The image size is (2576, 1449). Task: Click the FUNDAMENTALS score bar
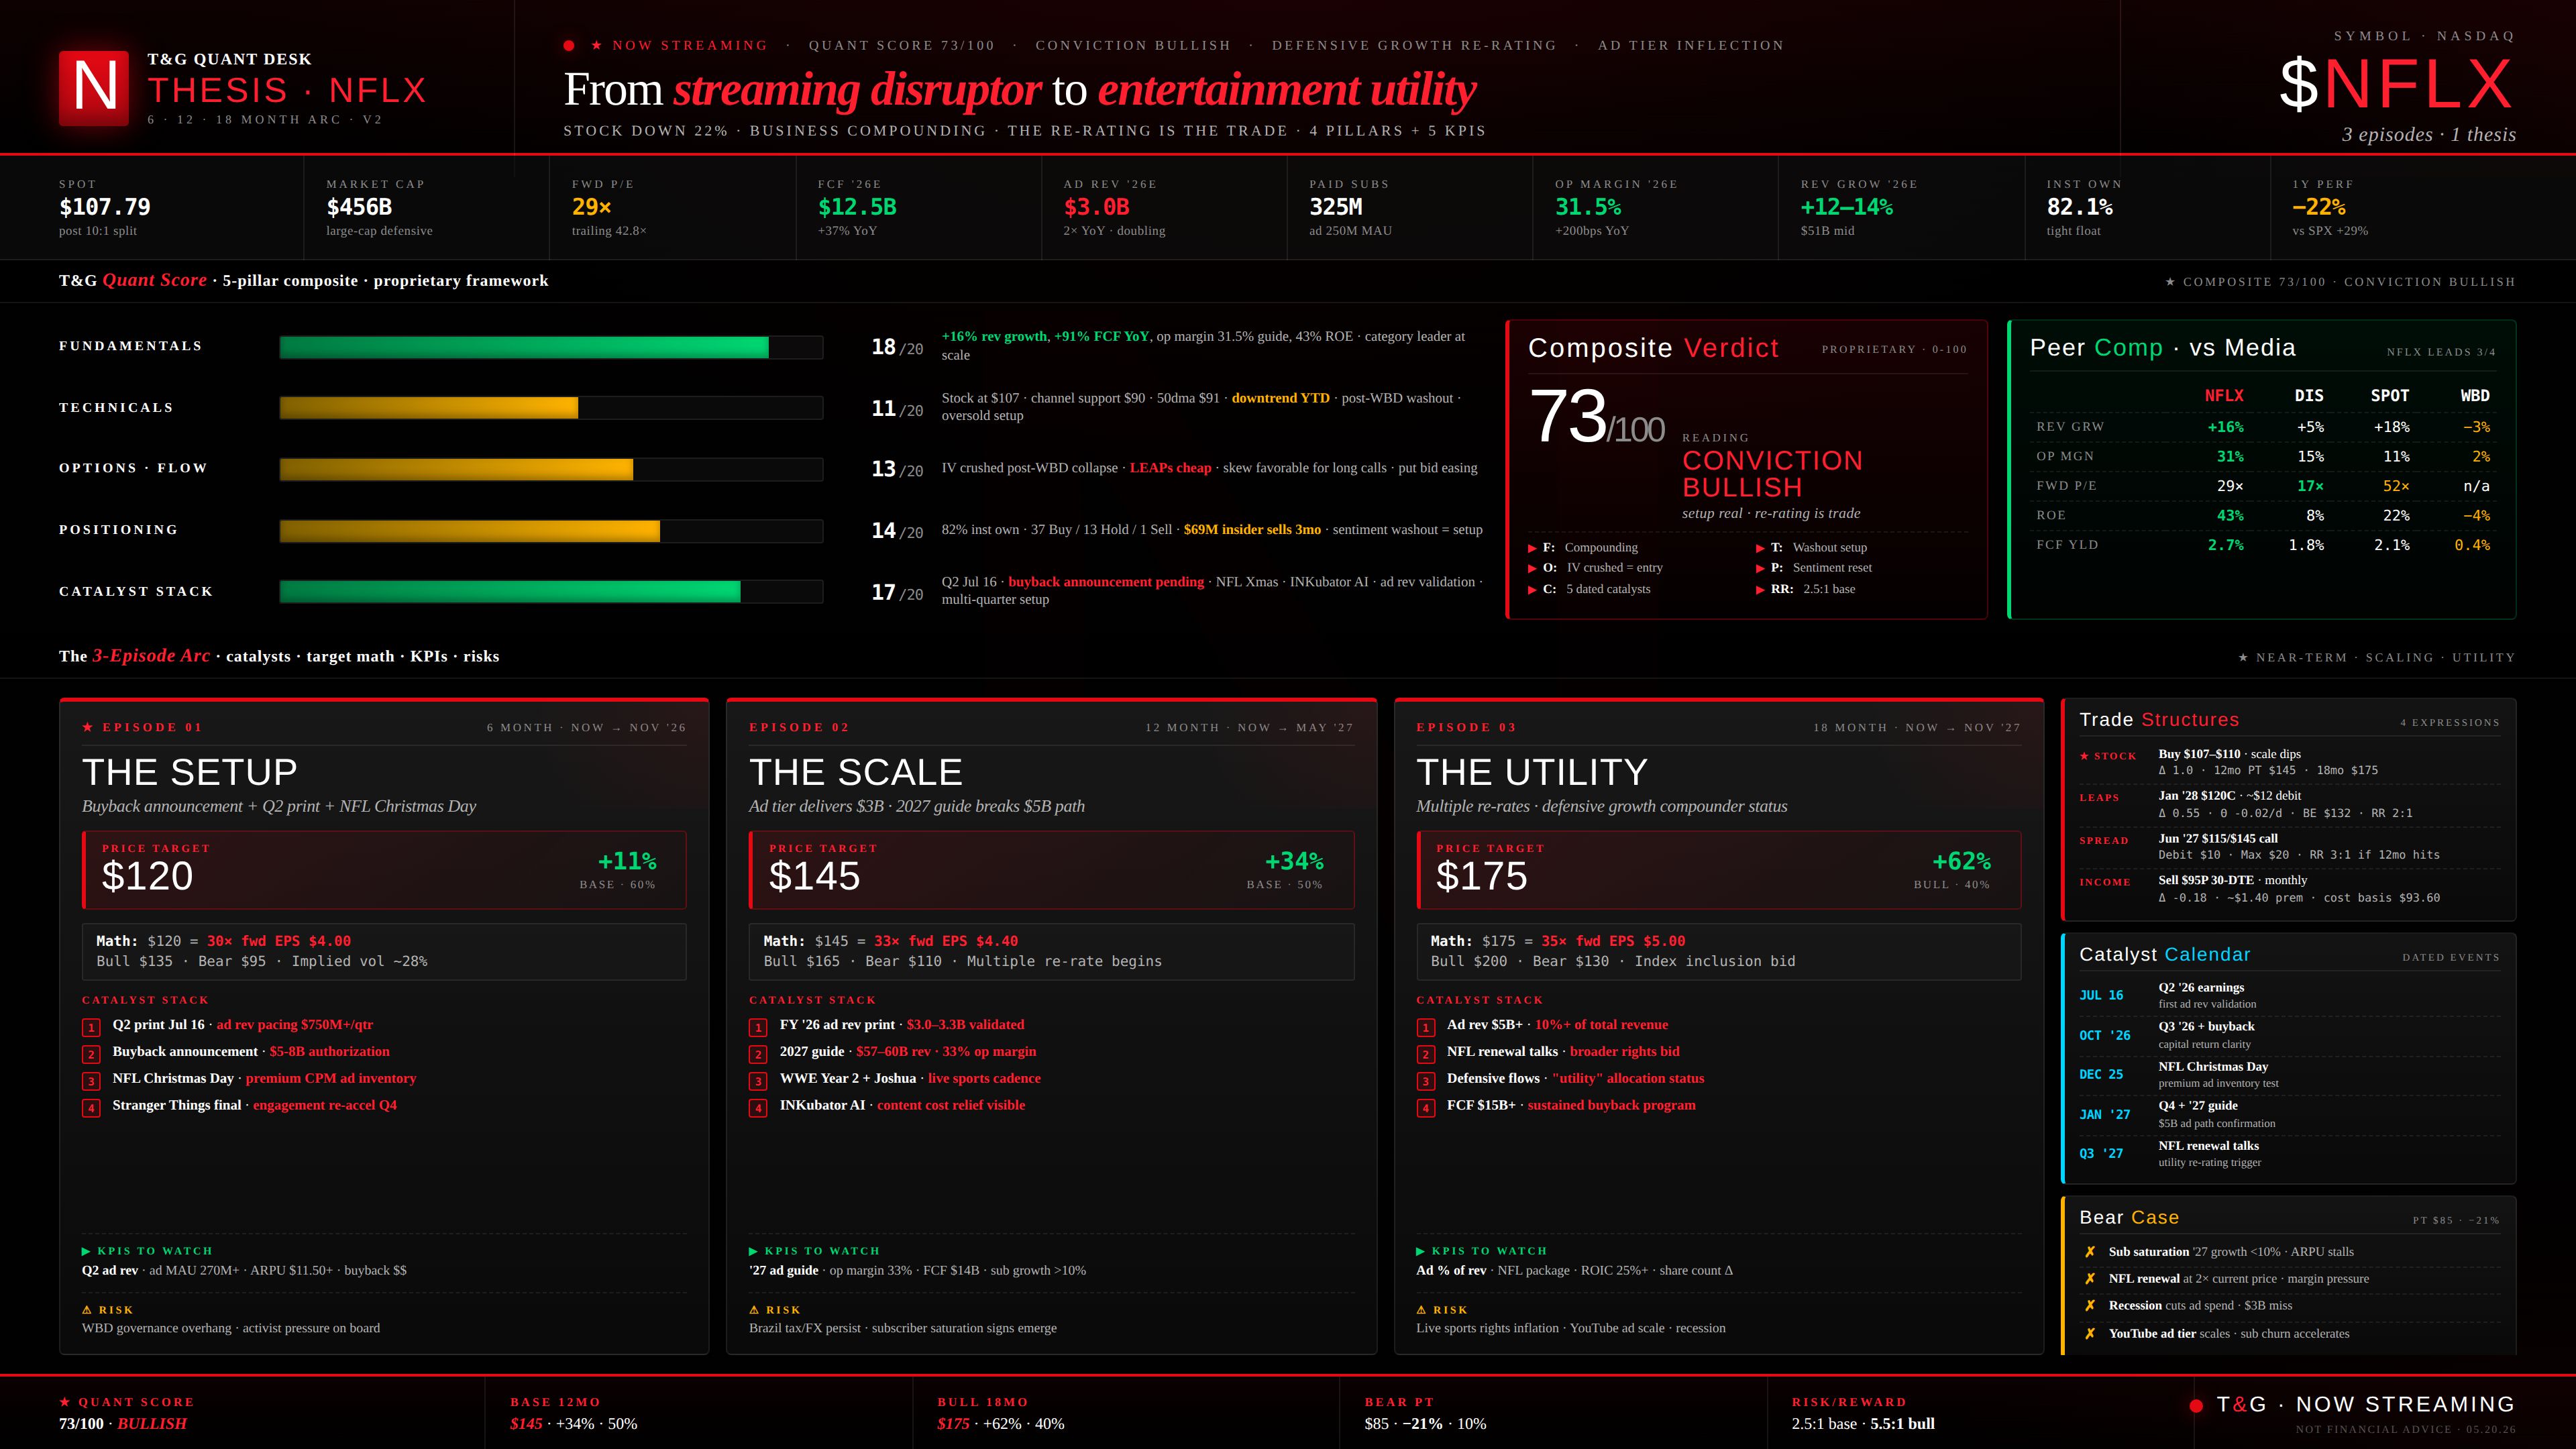[551, 347]
